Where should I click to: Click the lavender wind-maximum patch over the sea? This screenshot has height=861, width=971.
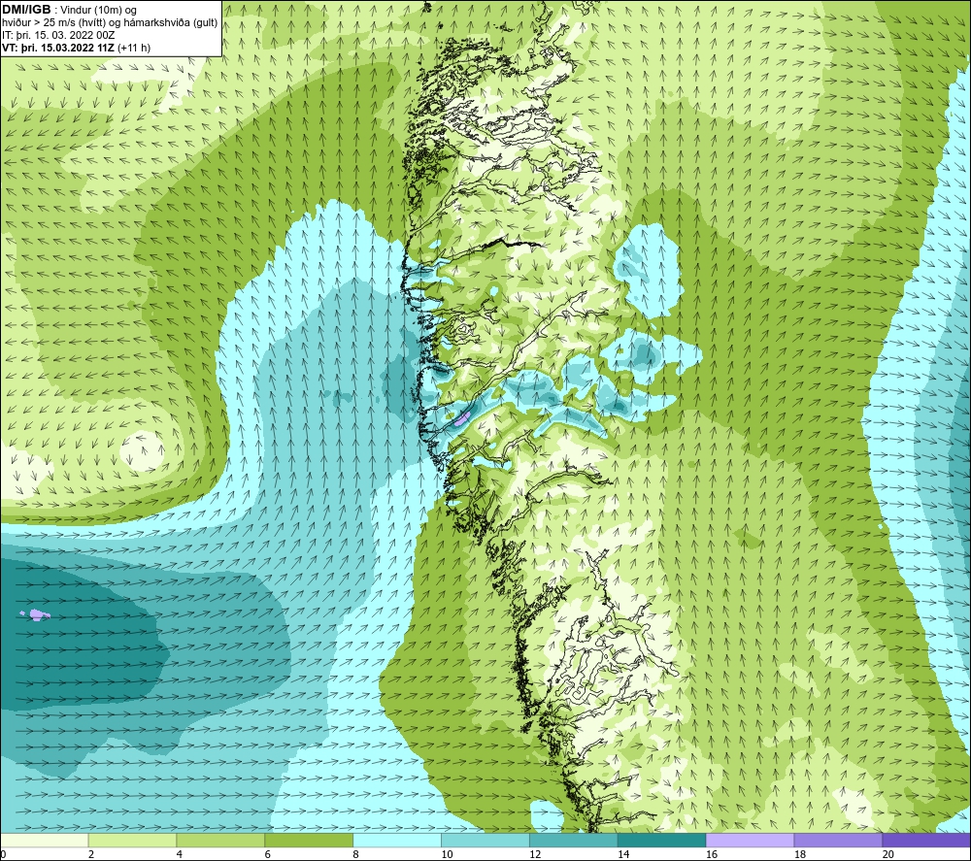[x=37, y=614]
